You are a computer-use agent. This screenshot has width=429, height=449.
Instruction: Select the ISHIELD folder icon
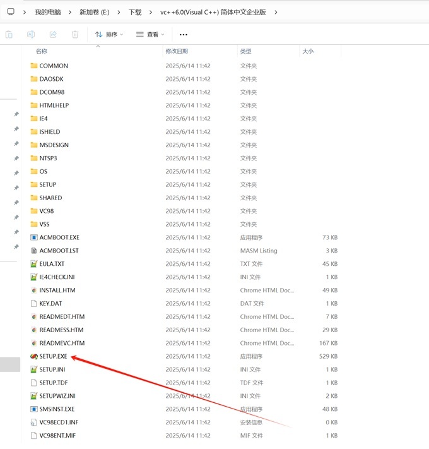tap(34, 131)
